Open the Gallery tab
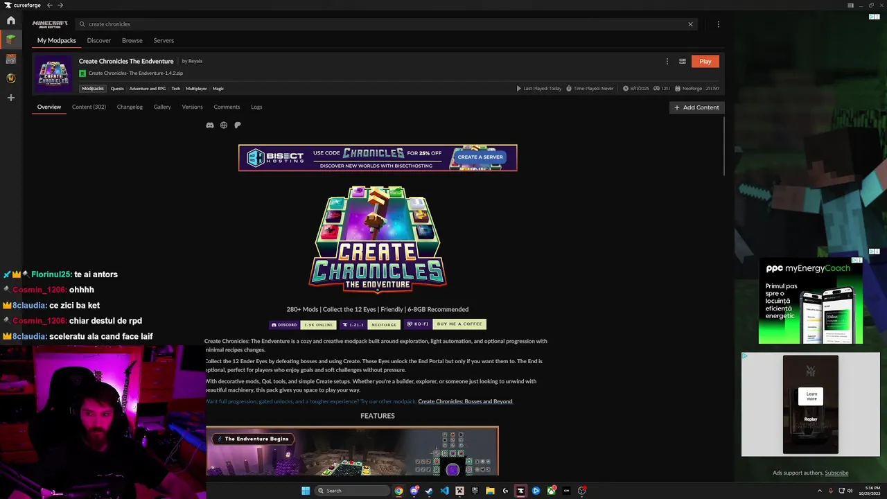The height and width of the screenshot is (499, 887). [162, 107]
